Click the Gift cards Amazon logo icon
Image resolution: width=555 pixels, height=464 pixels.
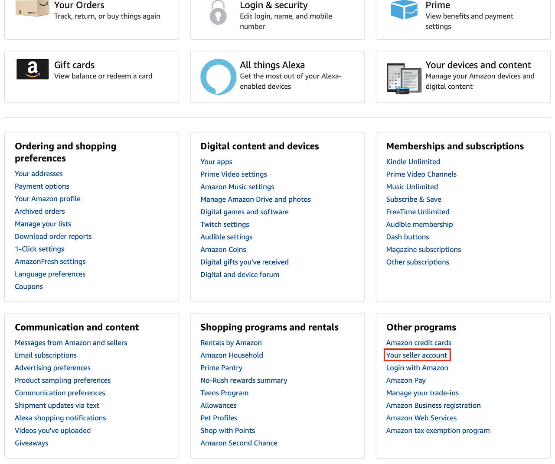[x=33, y=69]
